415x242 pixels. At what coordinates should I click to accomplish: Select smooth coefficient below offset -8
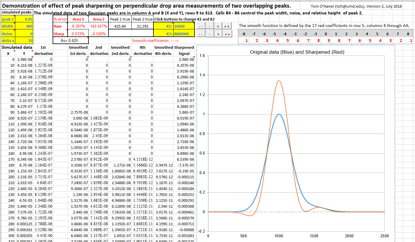click(x=243, y=41)
